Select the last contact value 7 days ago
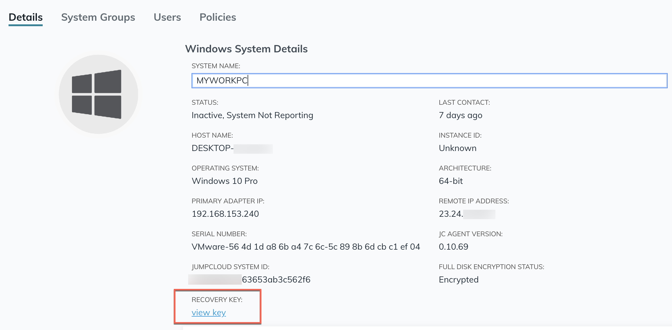 click(x=460, y=115)
